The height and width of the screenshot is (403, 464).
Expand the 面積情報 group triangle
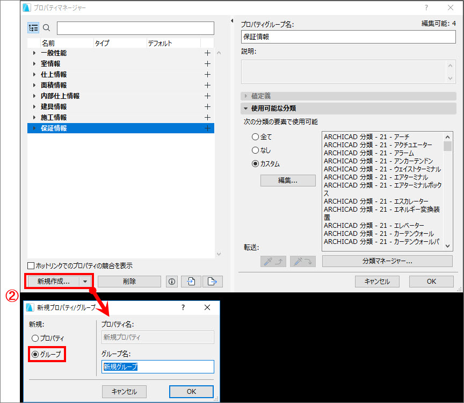[34, 85]
